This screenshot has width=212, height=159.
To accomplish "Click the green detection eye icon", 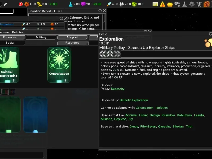I will click(x=134, y=4).
